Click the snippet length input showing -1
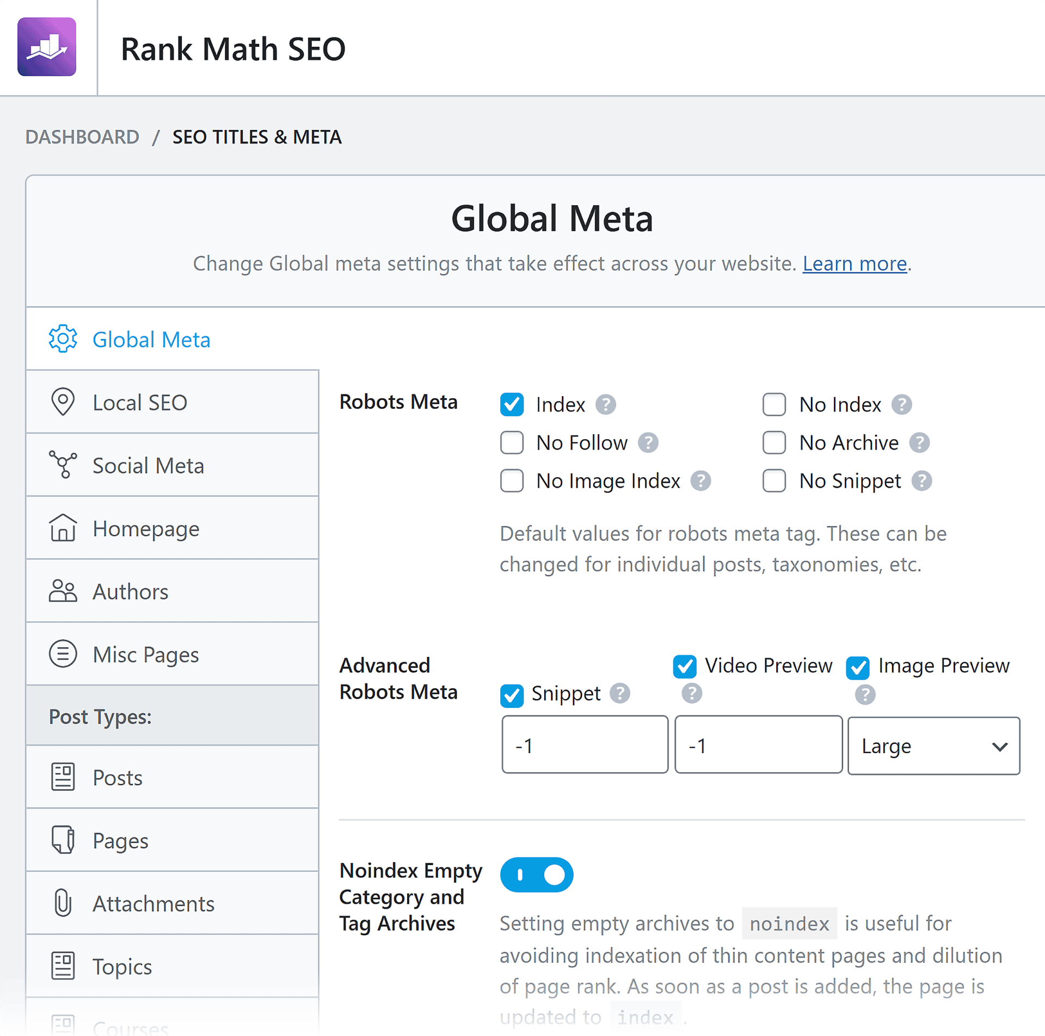 pos(585,745)
